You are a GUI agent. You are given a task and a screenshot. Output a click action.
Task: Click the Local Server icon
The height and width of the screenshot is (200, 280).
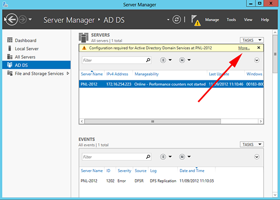[x=10, y=48]
